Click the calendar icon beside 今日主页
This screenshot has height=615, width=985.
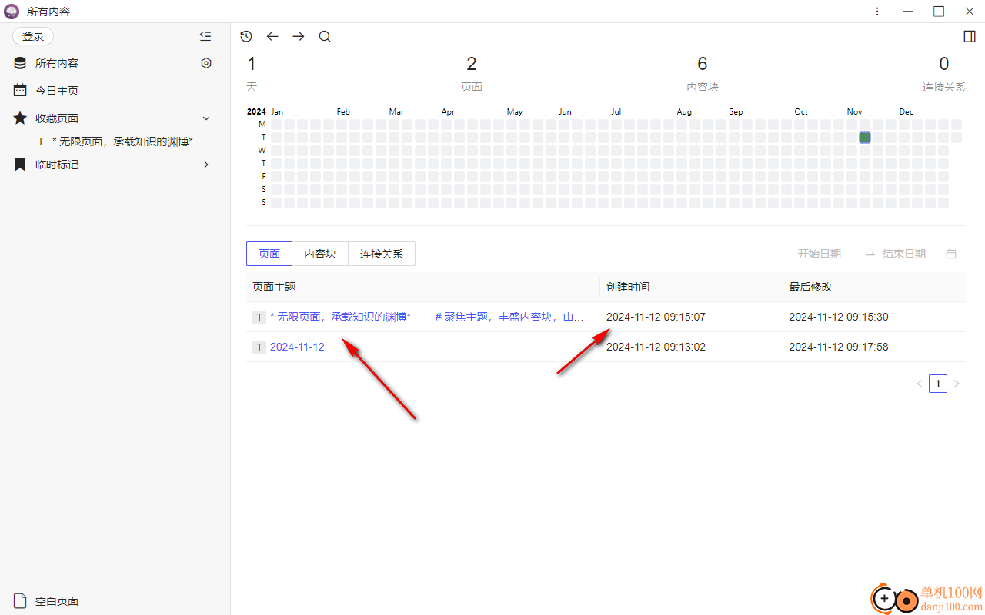click(x=20, y=90)
